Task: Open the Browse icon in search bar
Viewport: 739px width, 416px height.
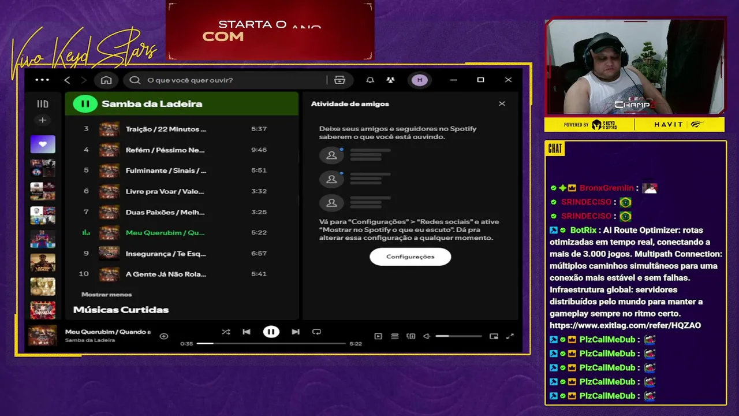Action: tap(339, 80)
